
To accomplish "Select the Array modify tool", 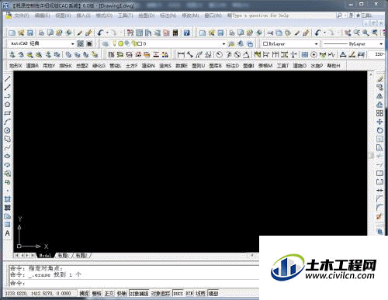I will (x=379, y=113).
